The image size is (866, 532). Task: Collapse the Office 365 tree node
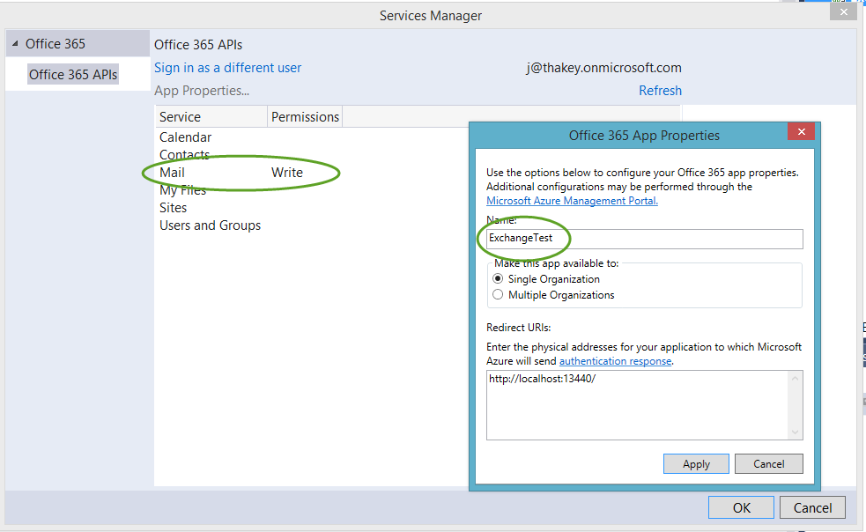pos(14,42)
